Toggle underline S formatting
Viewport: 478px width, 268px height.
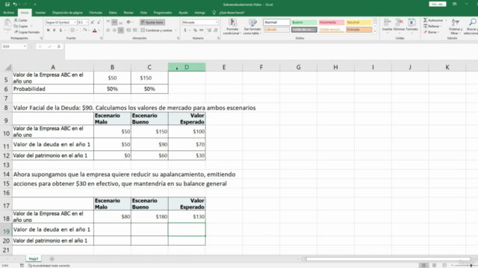click(x=60, y=30)
